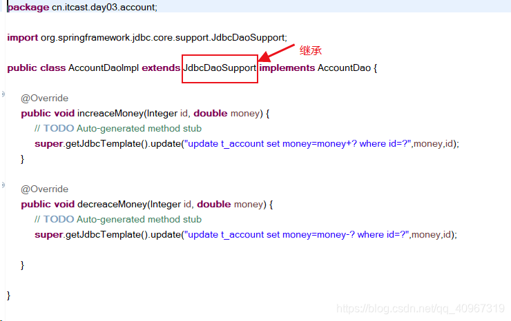Click the 'extends' keyword
The image size is (511, 321).
[x=161, y=68]
